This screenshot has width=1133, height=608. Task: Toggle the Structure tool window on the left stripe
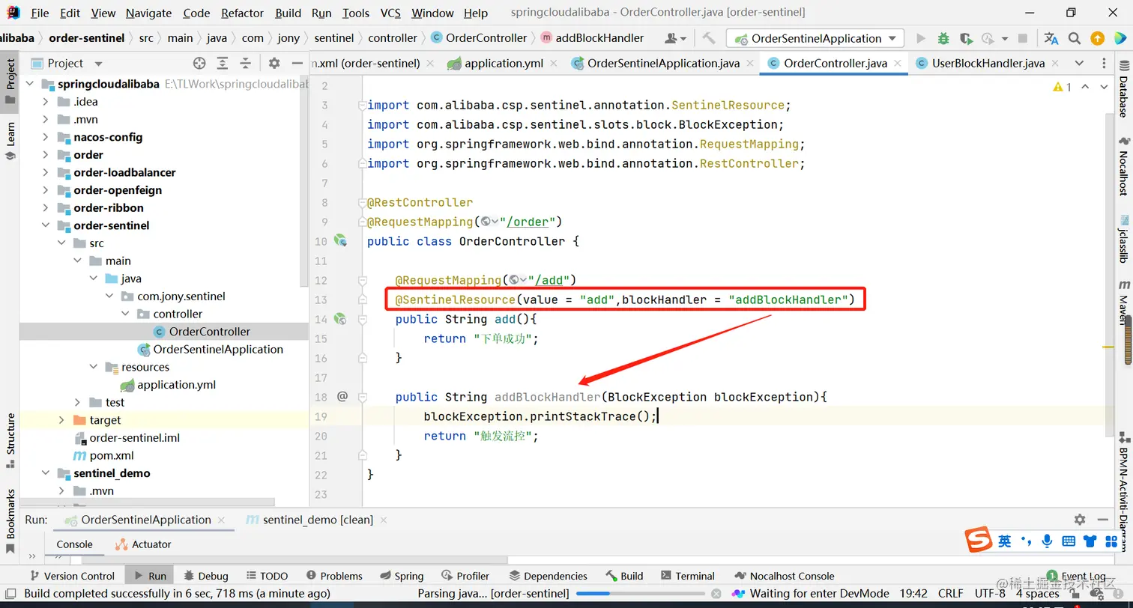click(x=10, y=440)
